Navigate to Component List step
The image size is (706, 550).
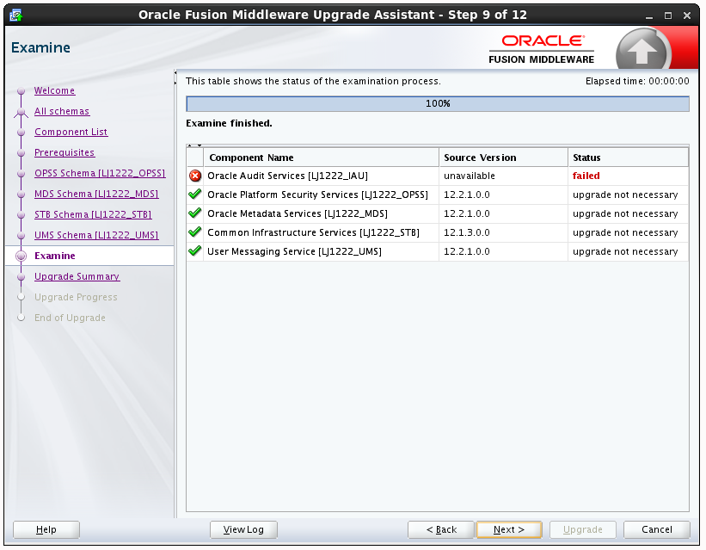pyautogui.click(x=71, y=132)
